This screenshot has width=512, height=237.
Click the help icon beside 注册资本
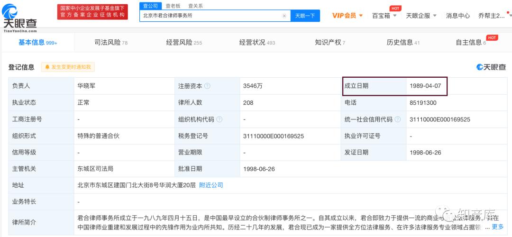pos(207,86)
